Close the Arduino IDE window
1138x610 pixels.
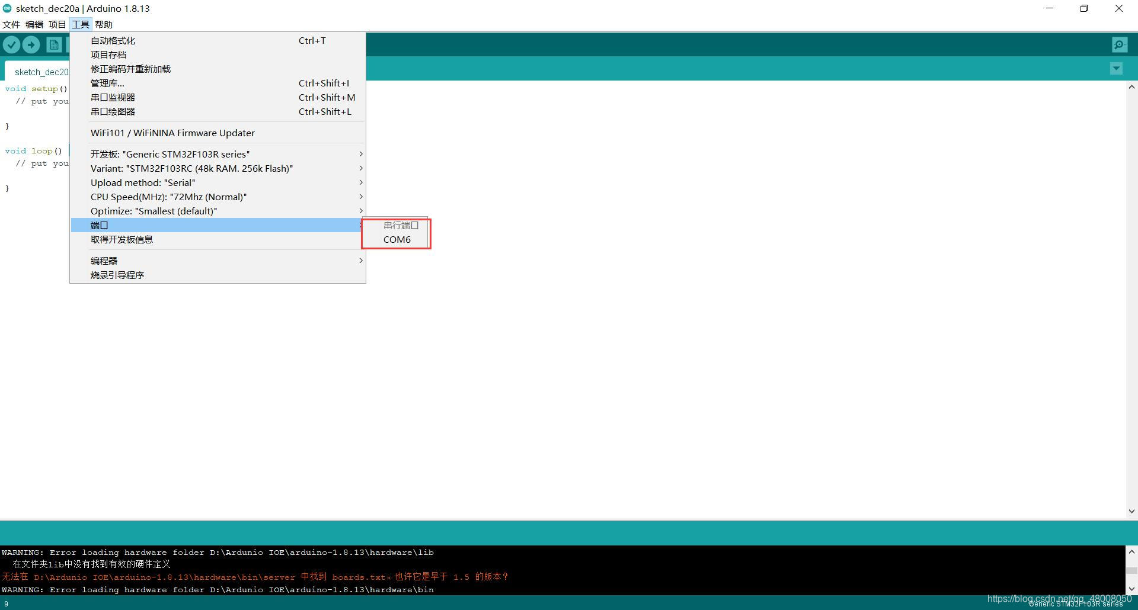point(1119,8)
